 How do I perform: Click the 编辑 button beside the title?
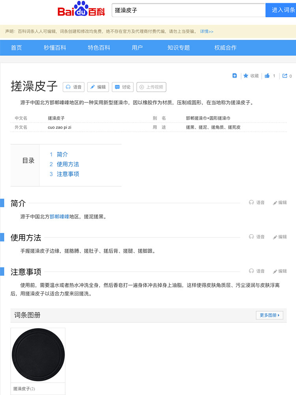[x=97, y=87]
